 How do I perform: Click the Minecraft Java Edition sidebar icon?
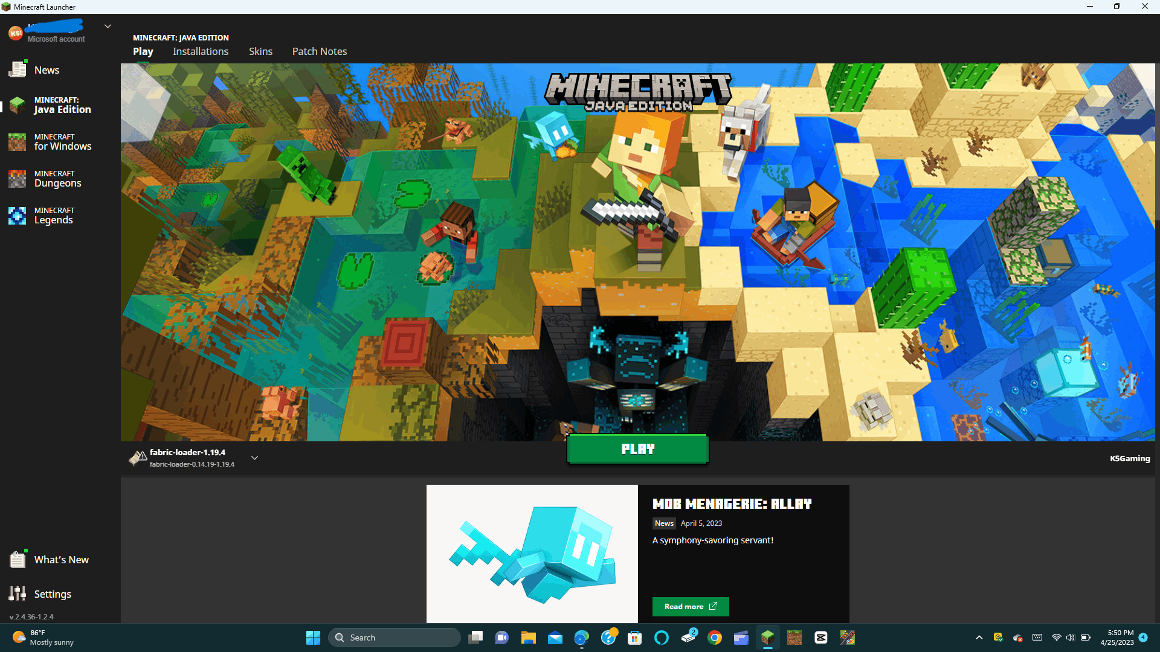(x=18, y=104)
